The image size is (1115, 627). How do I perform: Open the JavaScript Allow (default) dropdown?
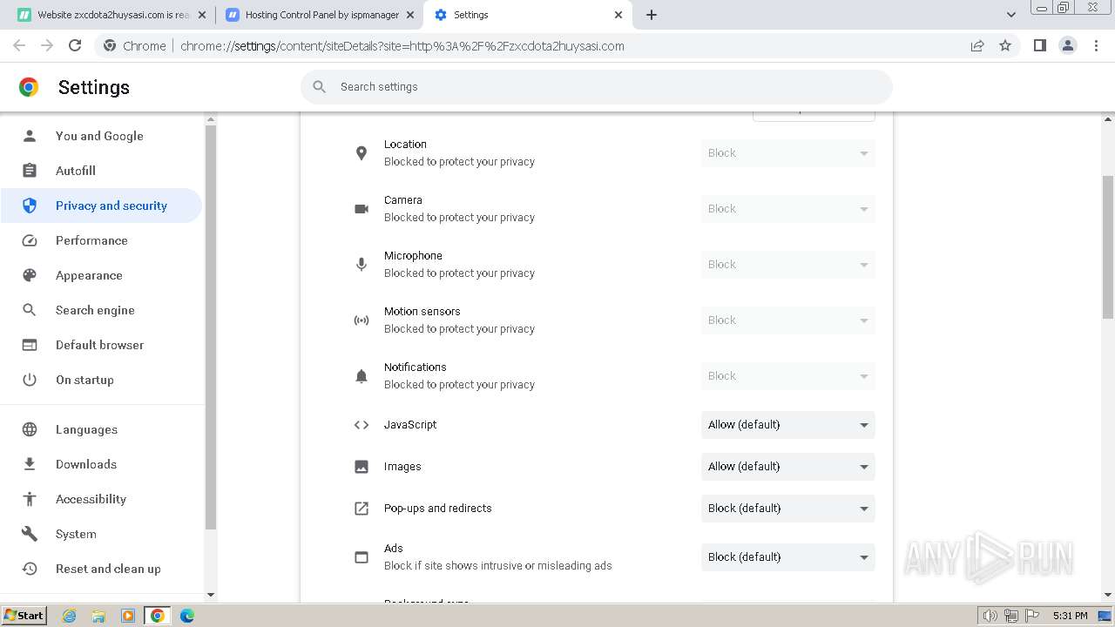point(788,425)
